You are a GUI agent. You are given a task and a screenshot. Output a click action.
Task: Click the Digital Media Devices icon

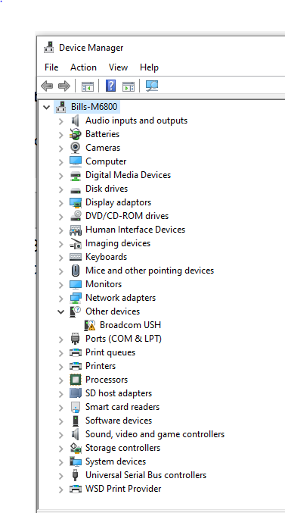coord(76,175)
